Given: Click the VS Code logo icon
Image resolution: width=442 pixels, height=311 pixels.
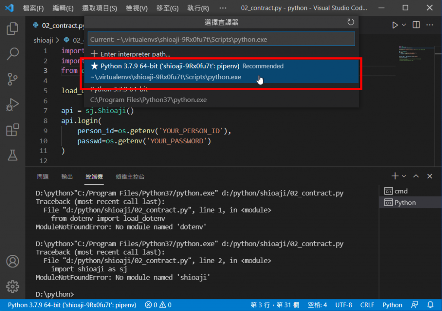Looking at the screenshot, I should pyautogui.click(x=9, y=8).
